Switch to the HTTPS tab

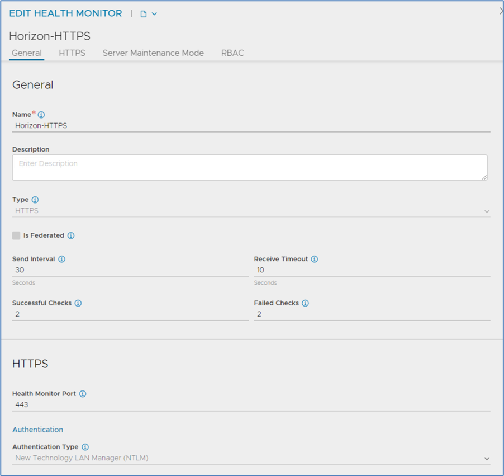(72, 53)
